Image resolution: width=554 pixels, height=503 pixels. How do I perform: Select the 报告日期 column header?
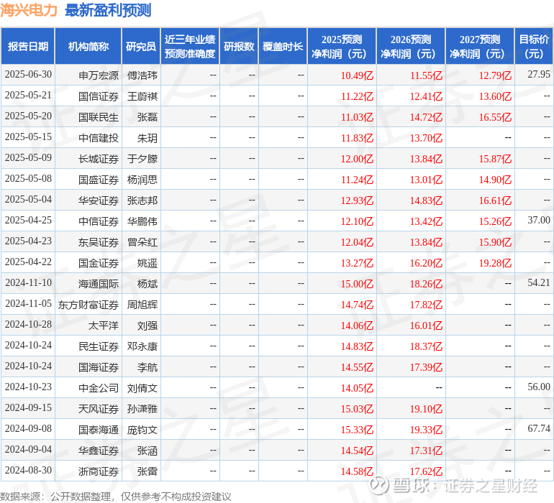(x=28, y=46)
